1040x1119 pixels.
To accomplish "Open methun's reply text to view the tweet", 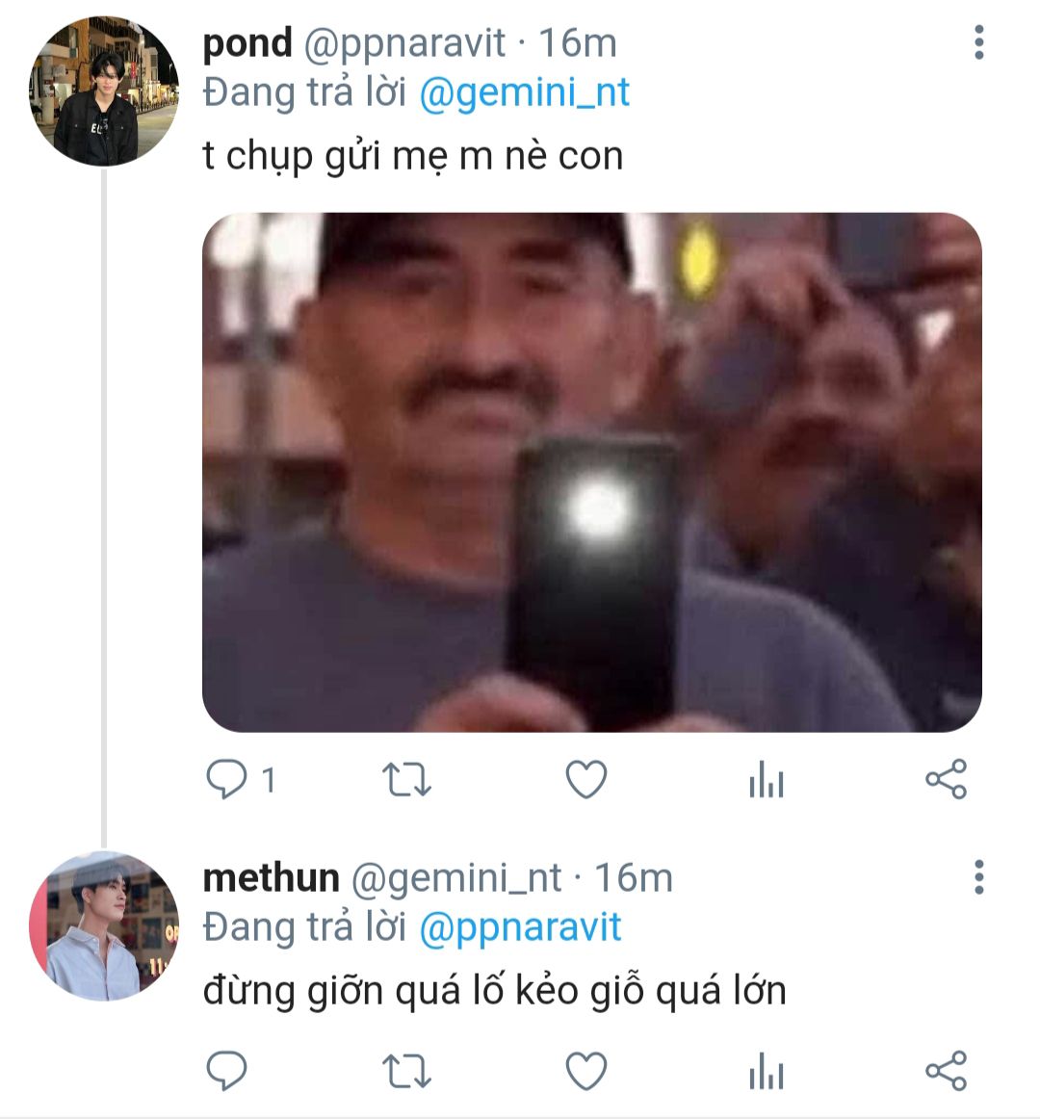I will coord(494,990).
